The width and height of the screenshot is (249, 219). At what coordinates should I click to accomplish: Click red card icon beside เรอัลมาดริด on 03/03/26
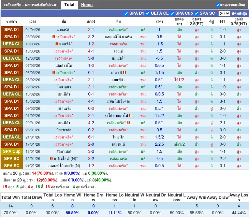coord(54,73)
